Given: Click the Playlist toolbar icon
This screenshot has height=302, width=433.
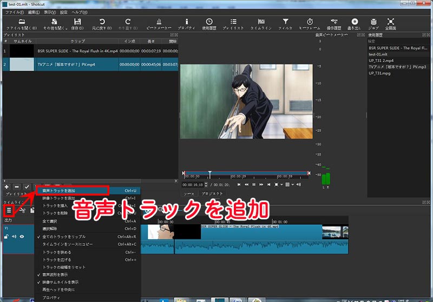Looking at the screenshot, I should (x=233, y=24).
